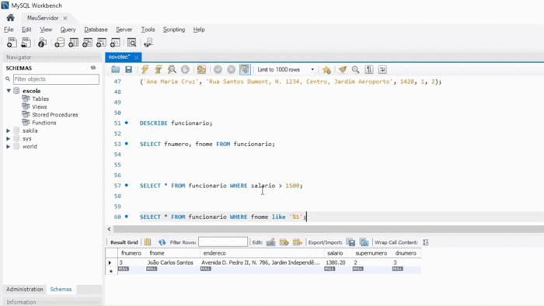
Task: Toggle the auto-commit mode button
Action: coord(245,69)
